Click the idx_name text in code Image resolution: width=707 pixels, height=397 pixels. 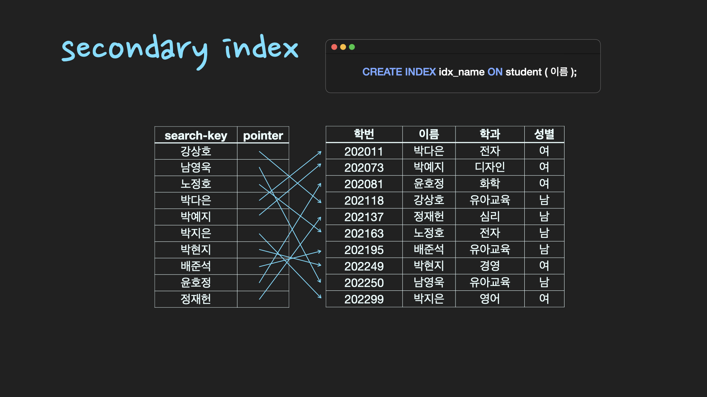coord(461,72)
